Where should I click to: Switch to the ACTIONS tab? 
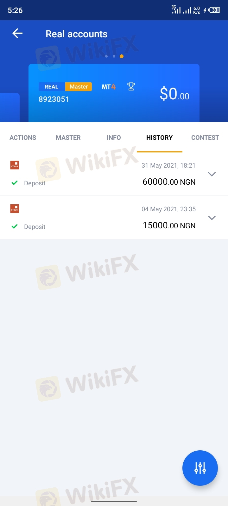click(x=23, y=138)
